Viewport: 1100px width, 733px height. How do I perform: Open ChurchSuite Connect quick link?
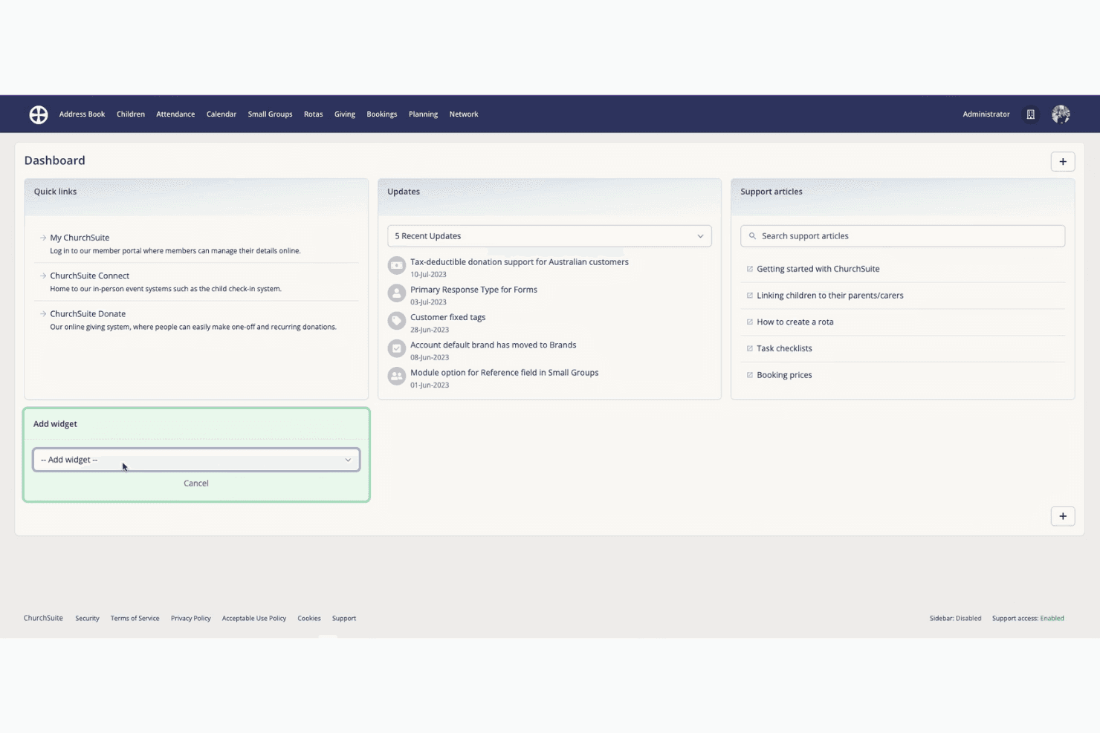[89, 276]
